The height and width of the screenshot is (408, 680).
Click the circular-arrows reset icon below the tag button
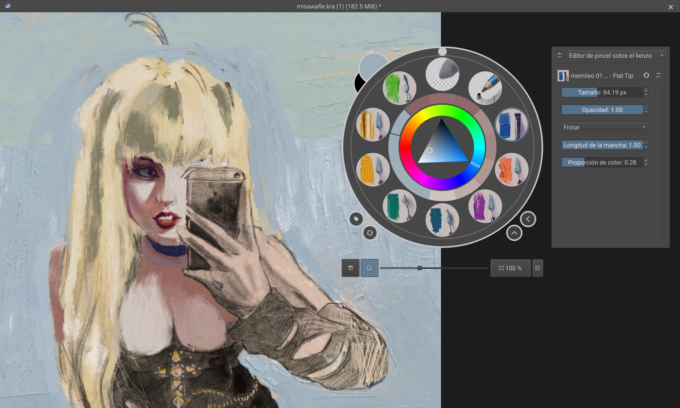[370, 233]
